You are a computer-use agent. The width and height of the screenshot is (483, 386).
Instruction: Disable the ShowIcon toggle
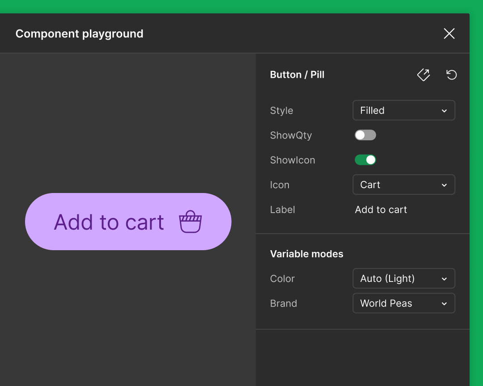pos(365,159)
